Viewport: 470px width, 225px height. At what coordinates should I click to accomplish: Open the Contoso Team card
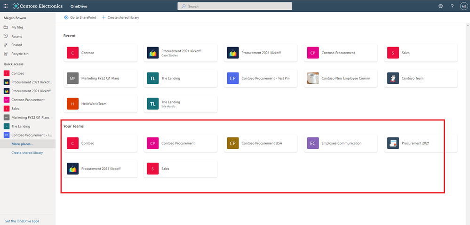(421, 78)
